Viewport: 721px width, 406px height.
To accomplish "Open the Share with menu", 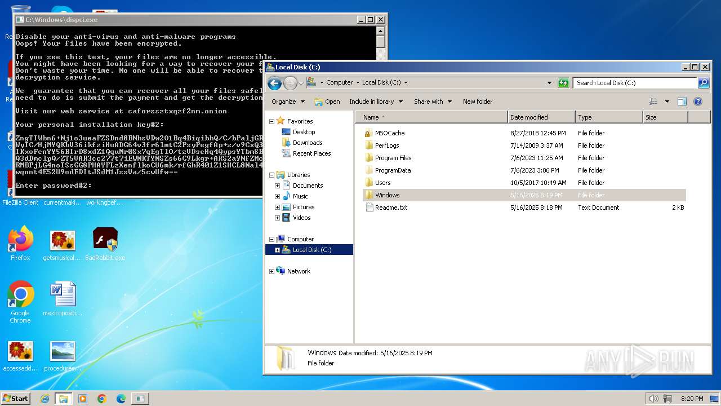I will pos(433,101).
